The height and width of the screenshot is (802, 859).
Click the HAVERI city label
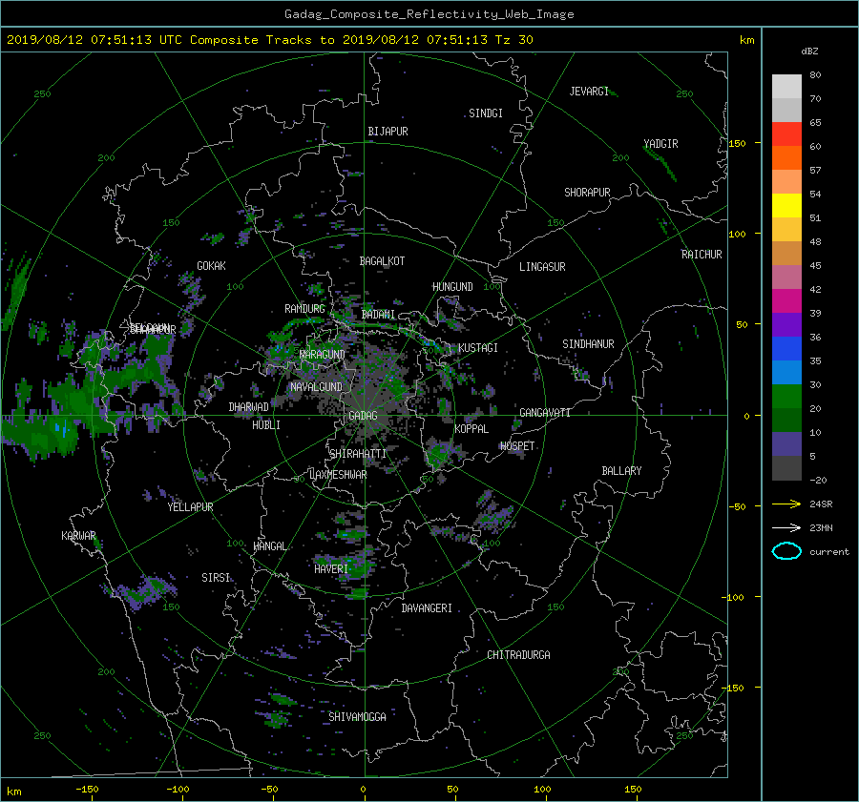click(331, 569)
